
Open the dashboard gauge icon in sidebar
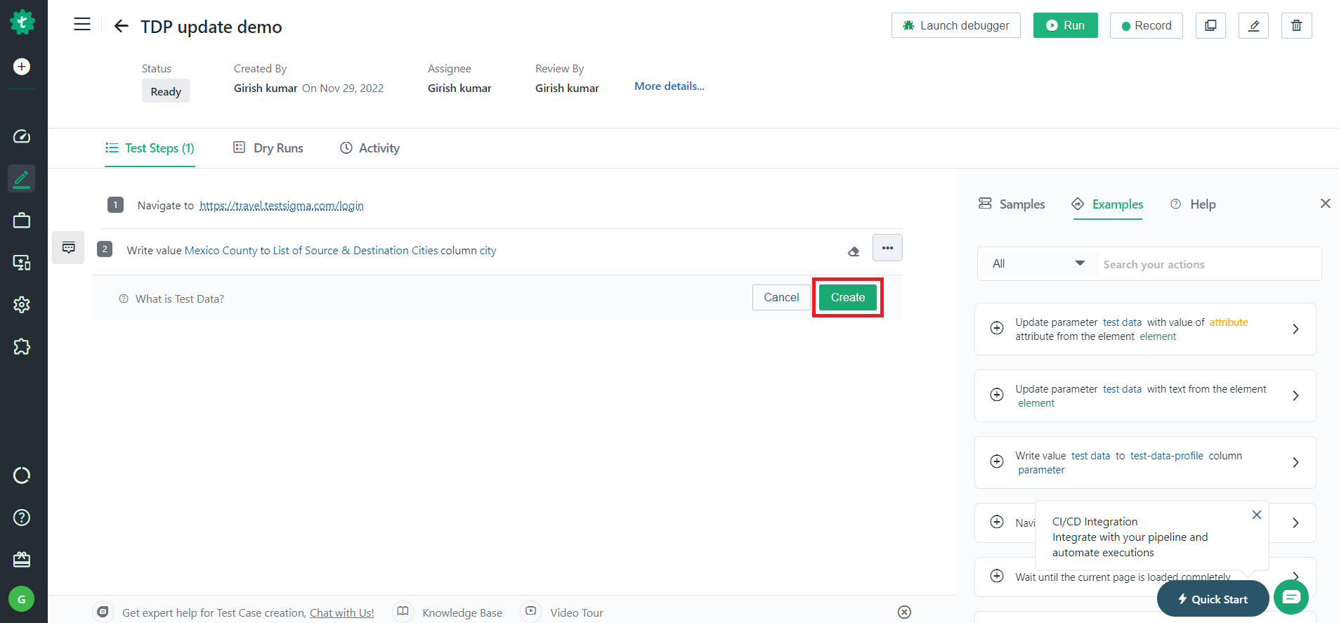coord(22,136)
